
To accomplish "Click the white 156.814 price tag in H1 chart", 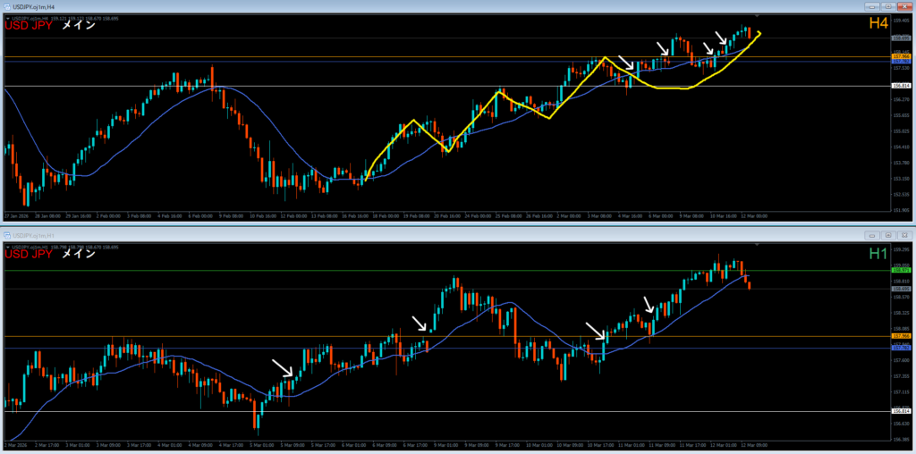I will [901, 411].
